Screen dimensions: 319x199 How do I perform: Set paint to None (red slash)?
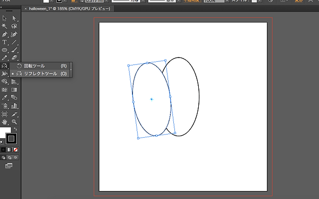(15, 150)
